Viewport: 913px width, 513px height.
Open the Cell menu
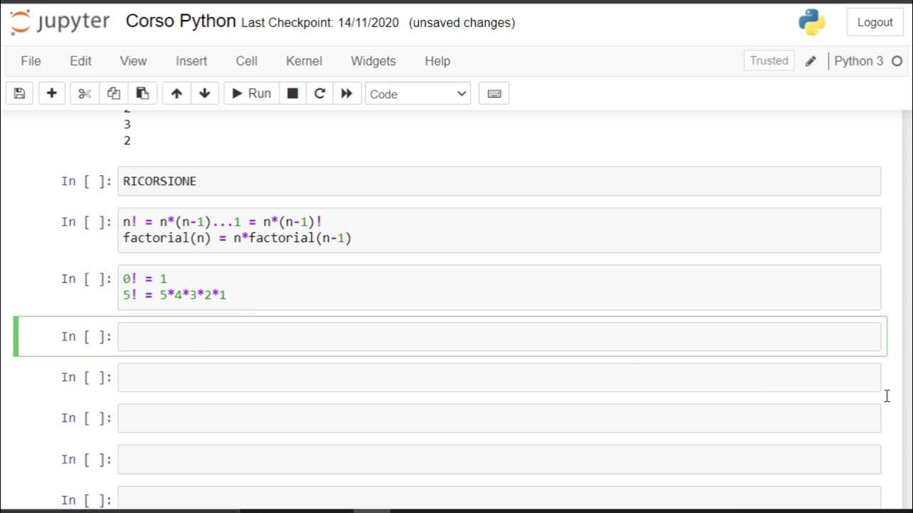246,61
